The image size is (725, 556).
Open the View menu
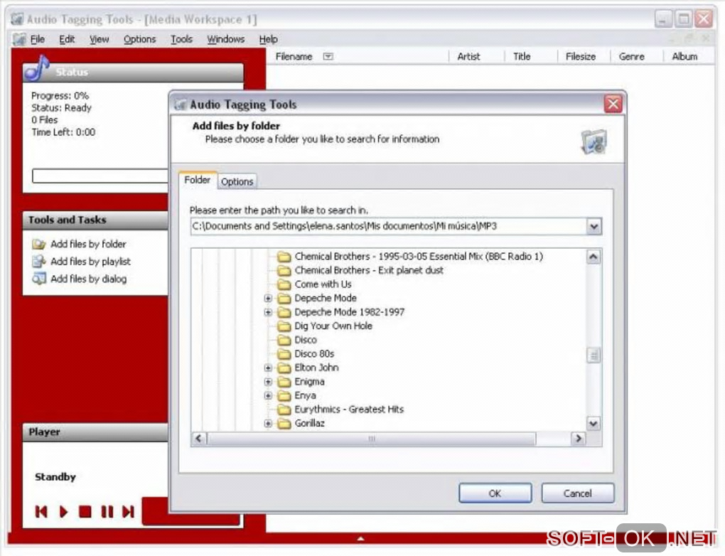coord(99,39)
